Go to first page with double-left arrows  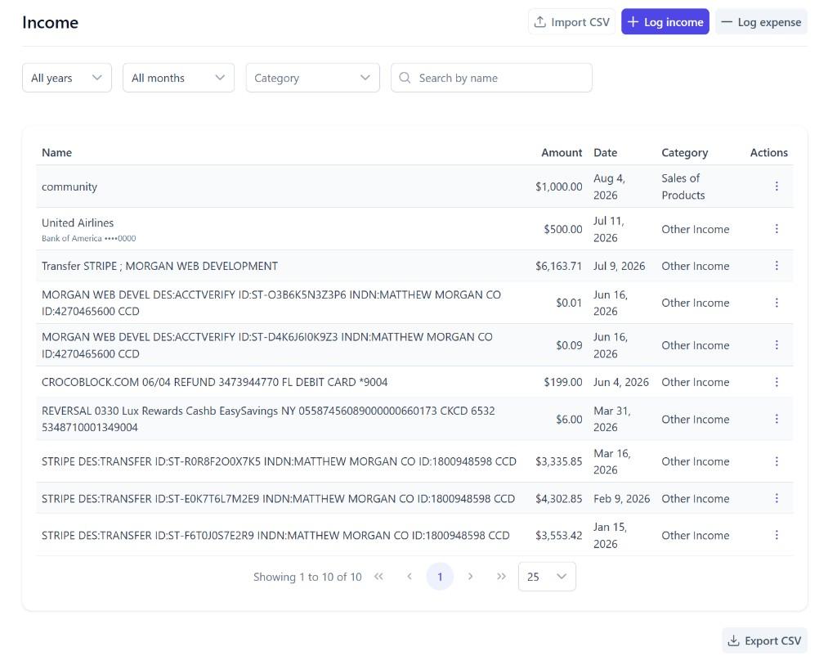click(x=378, y=577)
